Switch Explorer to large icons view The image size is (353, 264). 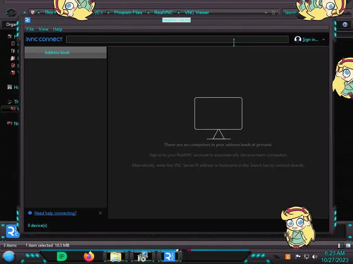(348, 245)
